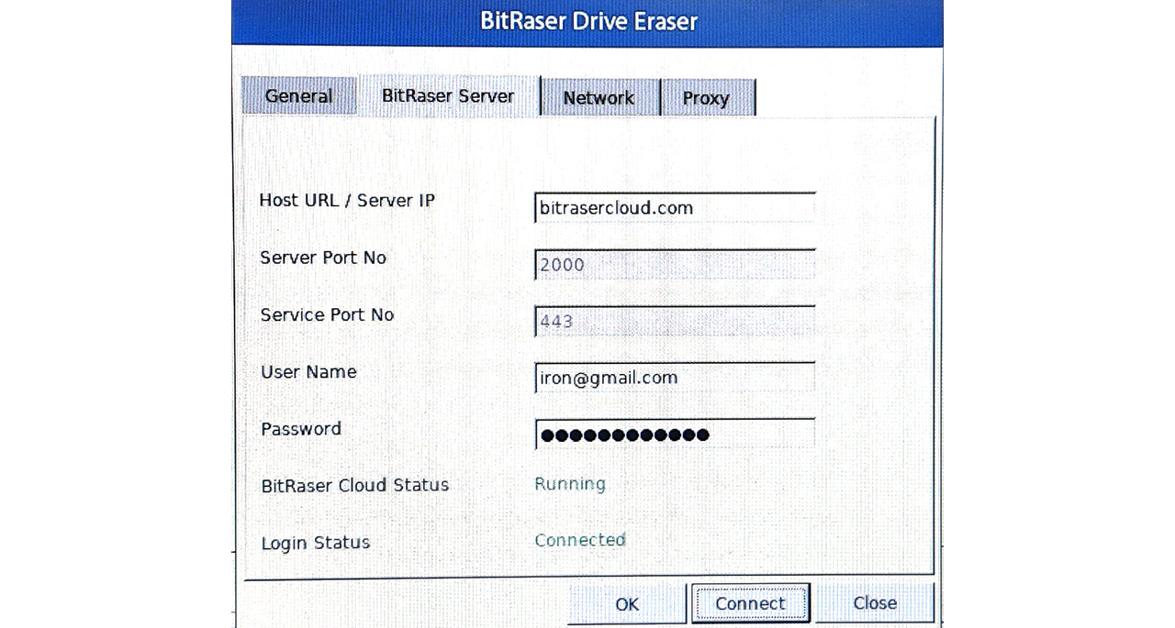The width and height of the screenshot is (1175, 628).
Task: Click the User Name label
Action: (308, 371)
